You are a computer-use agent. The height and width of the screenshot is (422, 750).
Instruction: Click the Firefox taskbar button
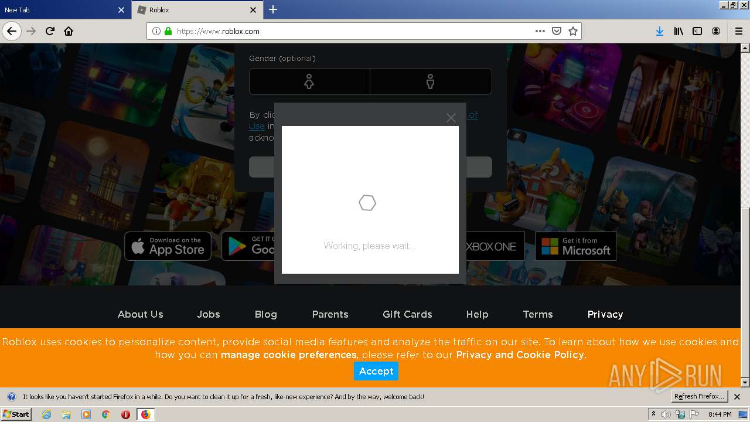coord(145,414)
